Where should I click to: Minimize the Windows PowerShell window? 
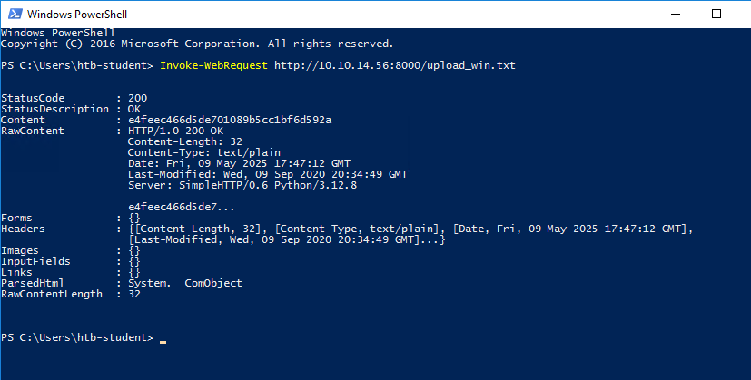point(676,14)
